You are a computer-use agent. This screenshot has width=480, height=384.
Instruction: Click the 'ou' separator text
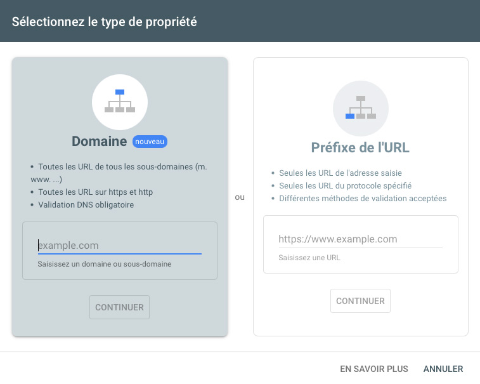240,197
